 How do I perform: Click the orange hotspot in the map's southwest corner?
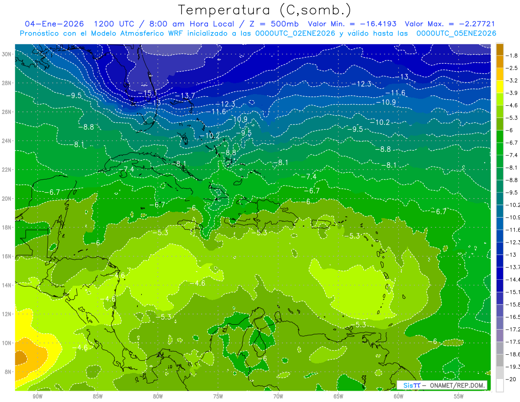(x=21, y=358)
